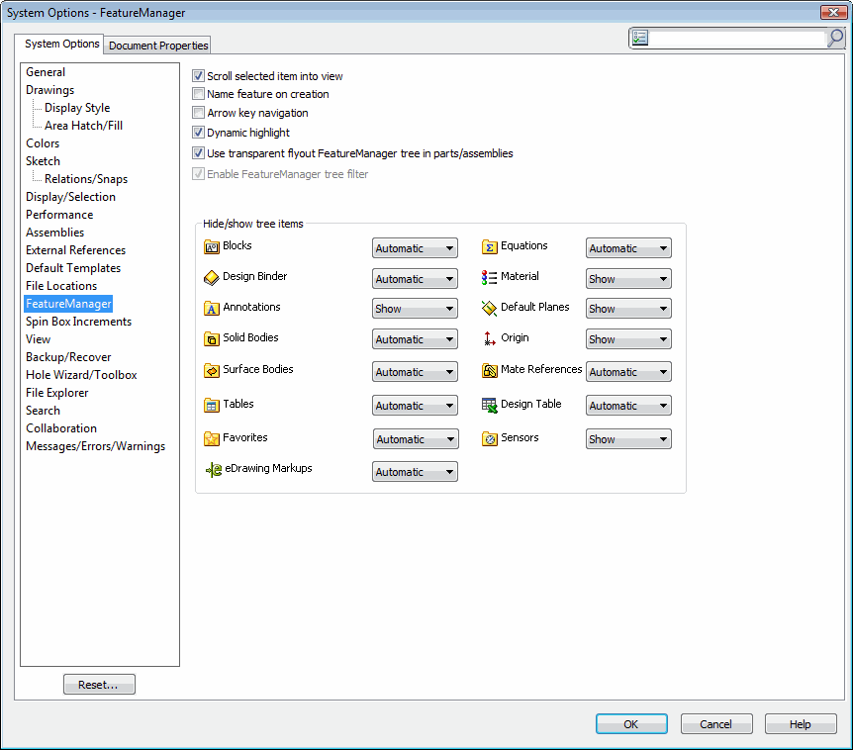Viewport: 853px width, 750px height.
Task: Select Relations/Snaps under Sketch
Action: pos(86,179)
